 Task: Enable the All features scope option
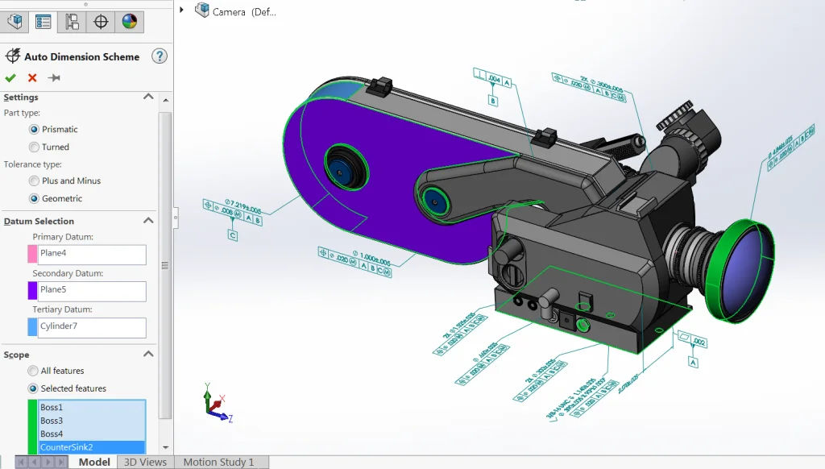click(x=34, y=371)
